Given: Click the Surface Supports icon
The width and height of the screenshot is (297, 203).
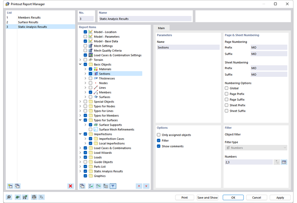Looking at the screenshot, I should tap(96, 125).
